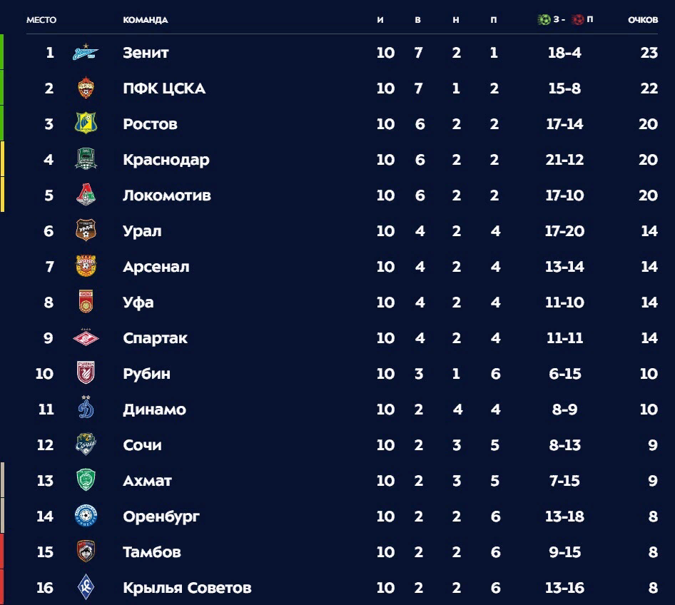Select the Krasnodar club emblem
Viewport: 675px width, 605px height.
[86, 159]
